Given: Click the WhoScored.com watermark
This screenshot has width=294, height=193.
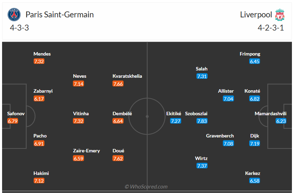Looking at the screenshot, I should [146, 187].
